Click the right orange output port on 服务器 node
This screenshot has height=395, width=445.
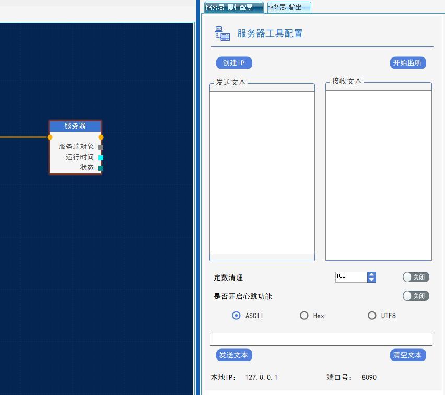[101, 137]
